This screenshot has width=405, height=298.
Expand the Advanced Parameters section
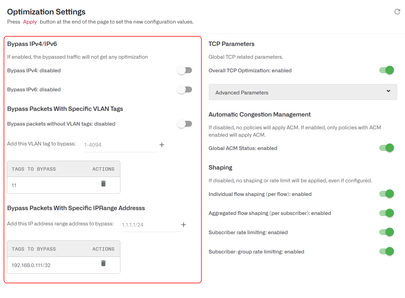click(303, 92)
